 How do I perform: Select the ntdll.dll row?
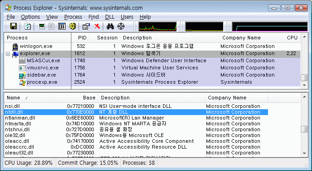(x=136, y=112)
